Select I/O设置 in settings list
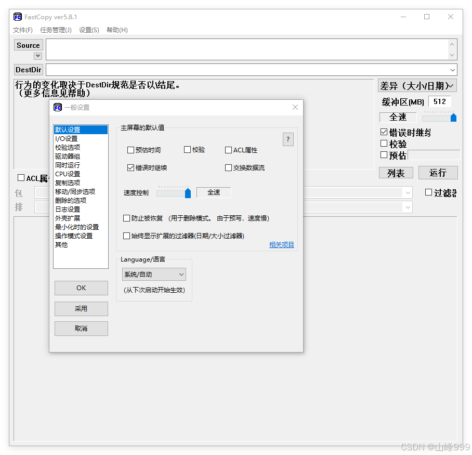 81,138
